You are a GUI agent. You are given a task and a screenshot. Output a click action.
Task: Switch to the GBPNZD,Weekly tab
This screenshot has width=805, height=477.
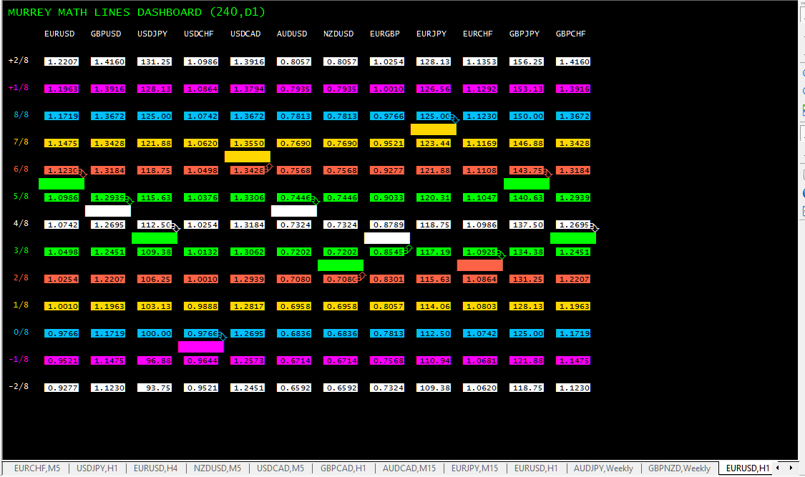pyautogui.click(x=679, y=468)
